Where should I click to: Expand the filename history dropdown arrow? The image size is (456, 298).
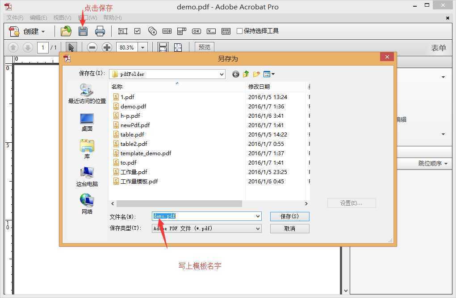[x=258, y=216]
